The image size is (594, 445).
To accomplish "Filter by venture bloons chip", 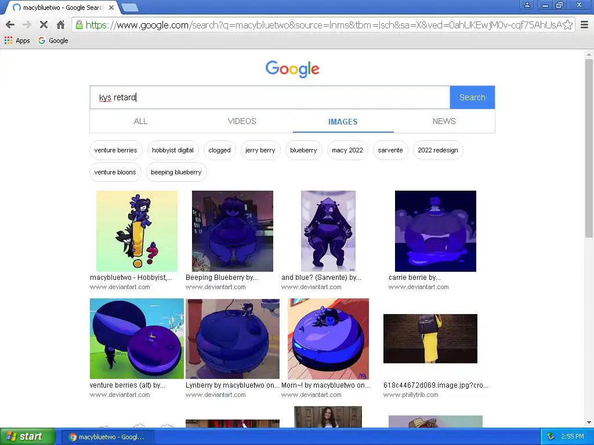I will click(115, 172).
